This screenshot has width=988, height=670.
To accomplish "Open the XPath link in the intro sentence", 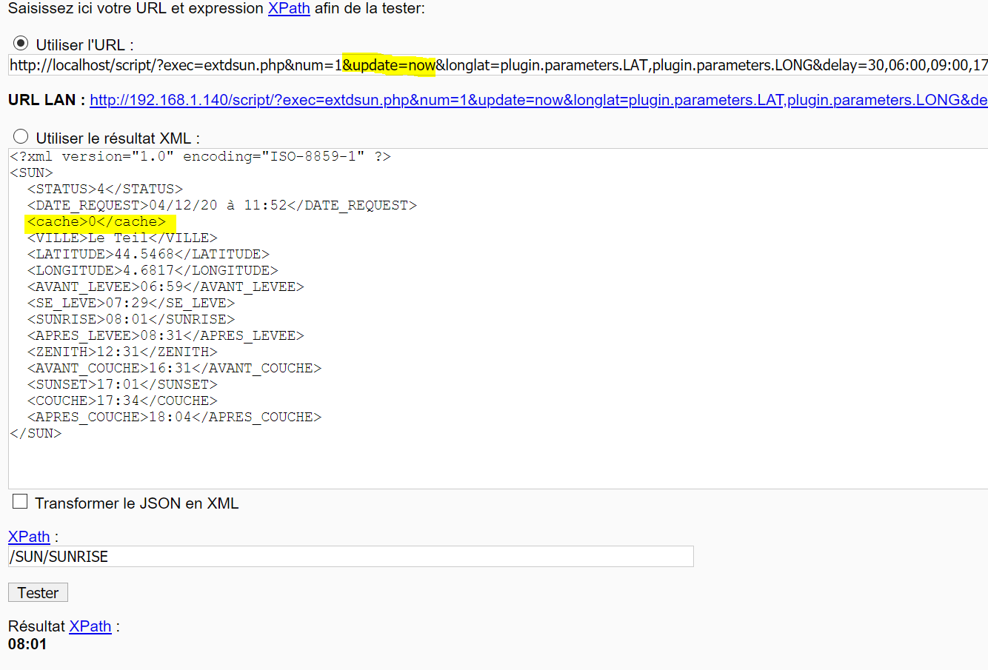I will (x=289, y=9).
